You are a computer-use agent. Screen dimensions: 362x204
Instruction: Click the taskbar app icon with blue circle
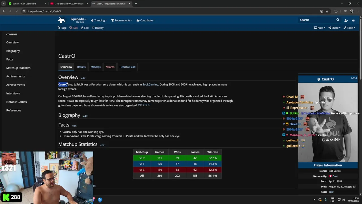coord(100,200)
